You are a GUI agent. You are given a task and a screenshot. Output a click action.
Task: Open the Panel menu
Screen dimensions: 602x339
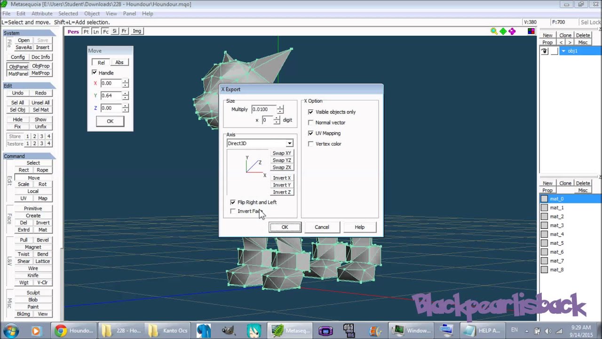click(x=129, y=14)
